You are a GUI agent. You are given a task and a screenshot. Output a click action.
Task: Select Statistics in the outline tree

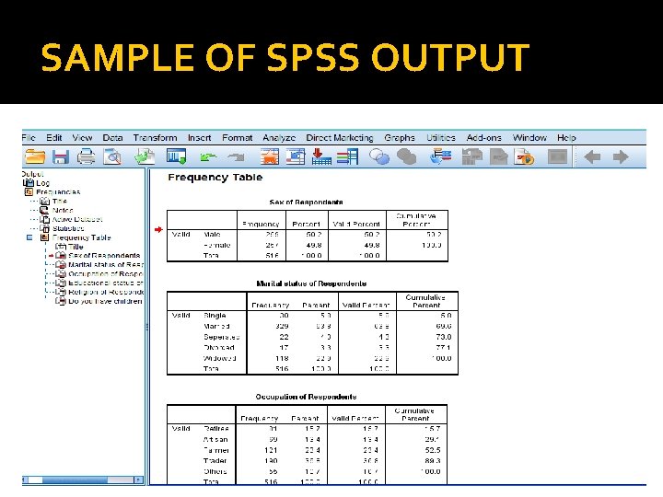[68, 228]
